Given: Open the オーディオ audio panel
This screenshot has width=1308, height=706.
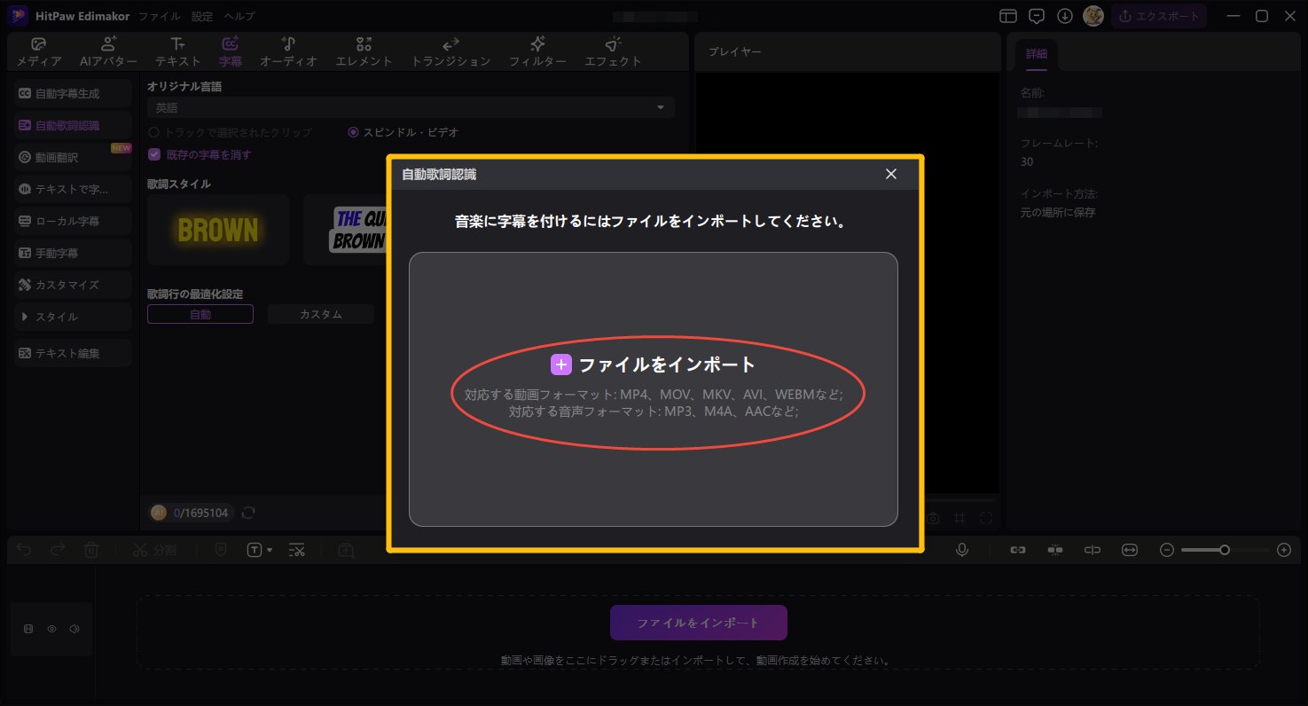Looking at the screenshot, I should 288,52.
